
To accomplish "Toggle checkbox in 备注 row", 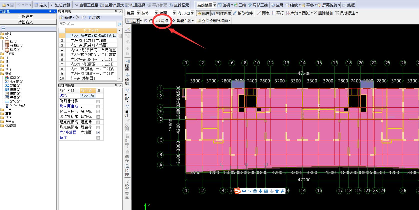I will click(x=98, y=138).
